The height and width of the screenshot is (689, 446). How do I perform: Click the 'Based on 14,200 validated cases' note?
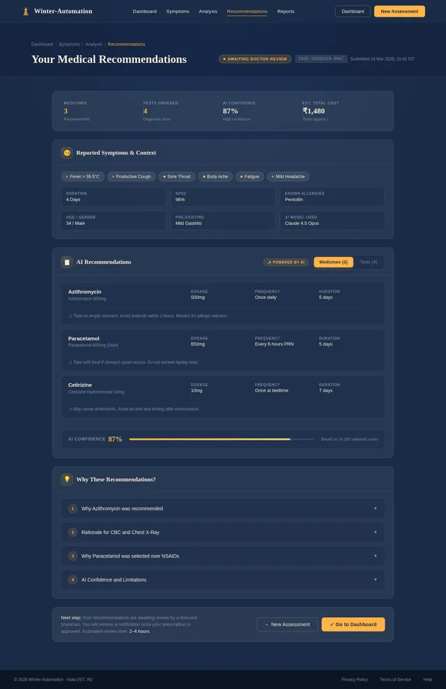[349, 439]
